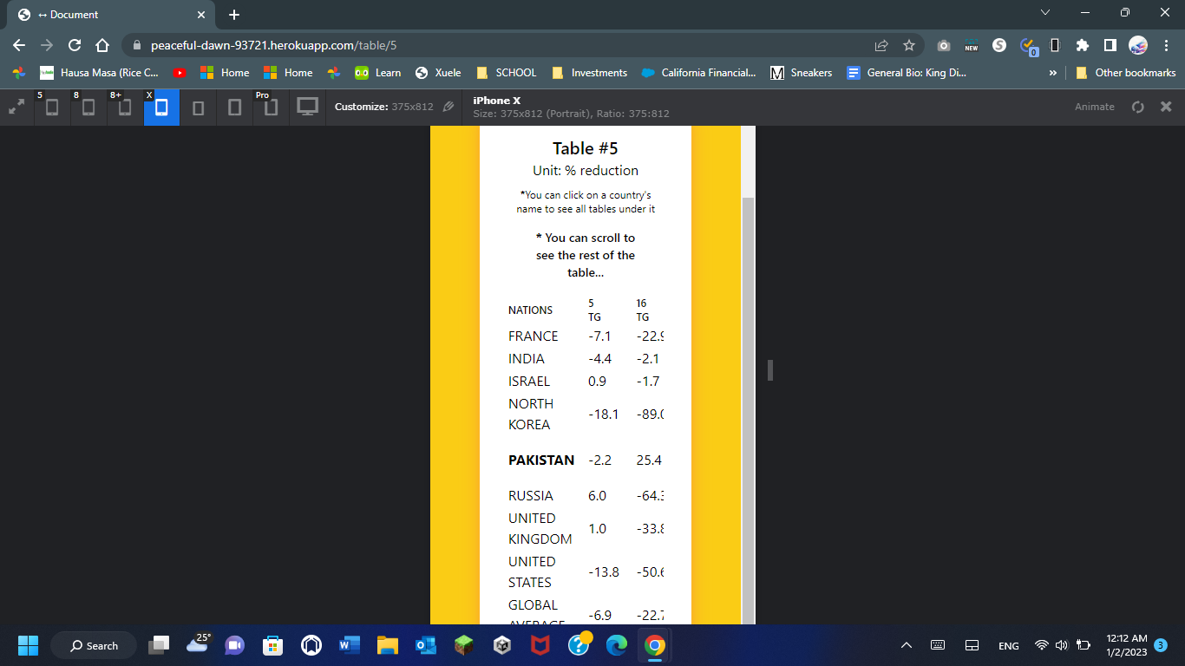Click the viewport handle right of the phone
The width and height of the screenshot is (1185, 666).
pos(769,370)
